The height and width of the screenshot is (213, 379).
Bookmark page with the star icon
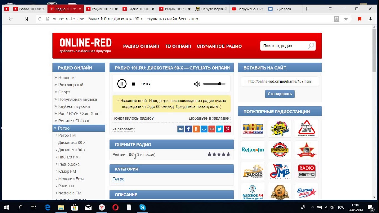[346, 19]
